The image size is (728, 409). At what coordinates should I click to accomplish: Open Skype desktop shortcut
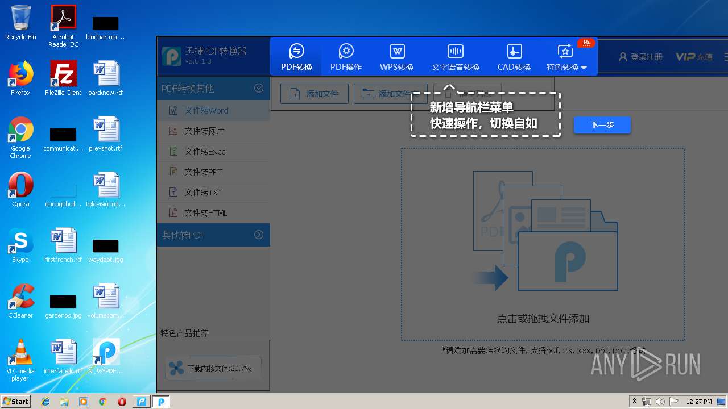20,245
